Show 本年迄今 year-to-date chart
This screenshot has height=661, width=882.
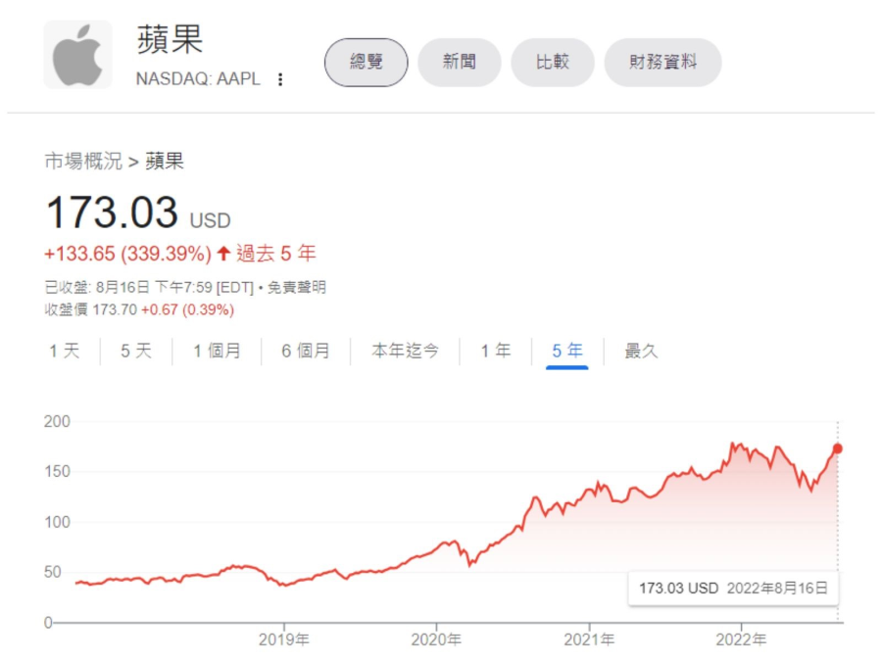coord(405,351)
